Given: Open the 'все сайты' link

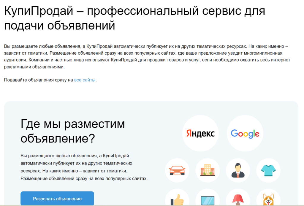Looking at the screenshot, I should click(x=85, y=80).
